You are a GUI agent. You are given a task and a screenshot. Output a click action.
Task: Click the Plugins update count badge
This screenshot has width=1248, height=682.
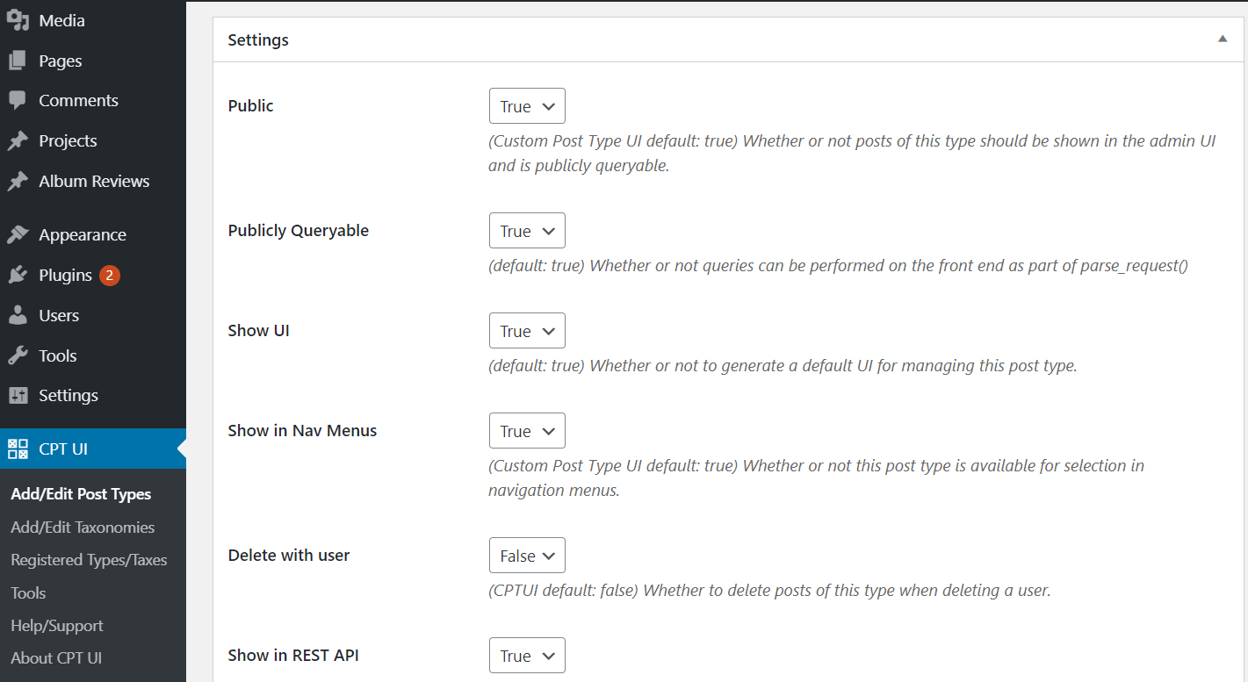tap(108, 275)
